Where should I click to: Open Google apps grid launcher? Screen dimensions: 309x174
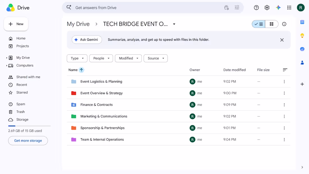click(289, 8)
